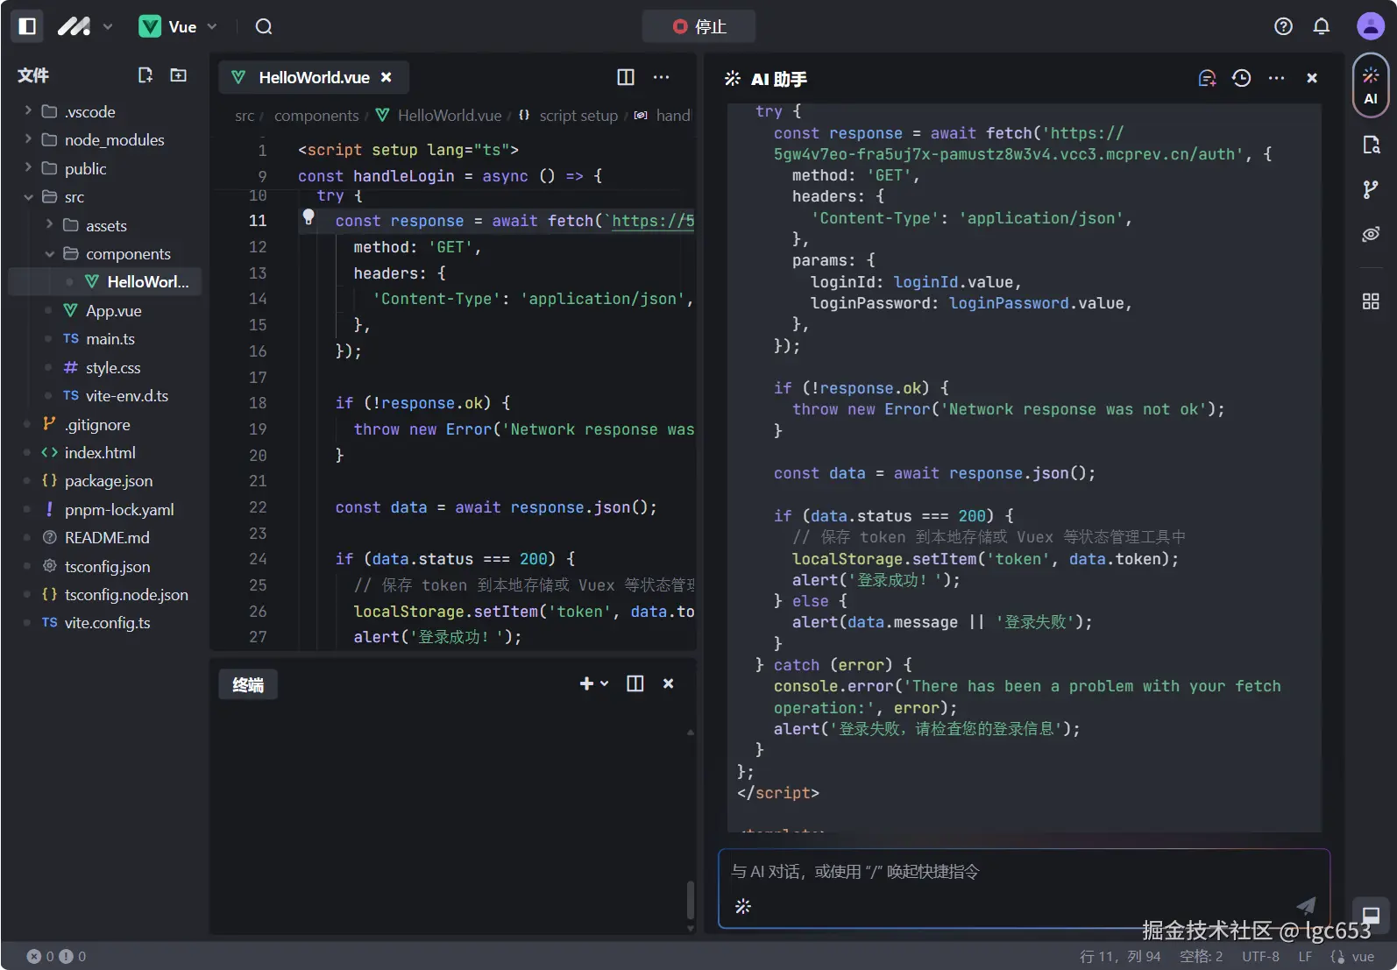Open AI assistant chat history

pos(1241,78)
